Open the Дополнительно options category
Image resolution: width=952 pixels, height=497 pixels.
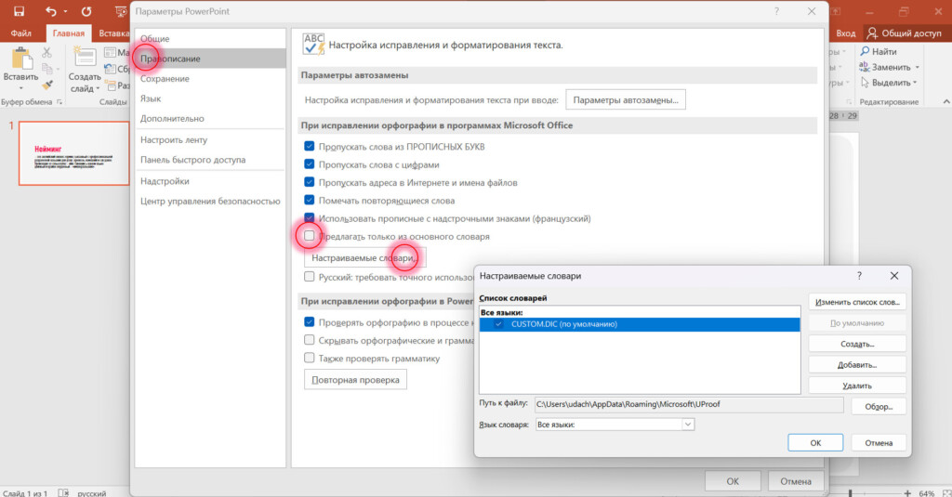tap(210, 118)
